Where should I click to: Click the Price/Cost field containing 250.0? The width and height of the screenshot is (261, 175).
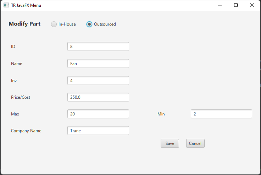[x=98, y=97]
